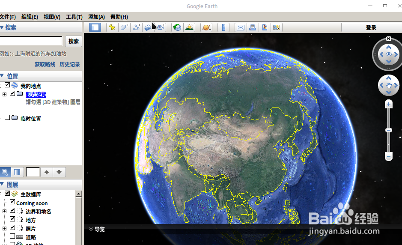Screen dimensions: 402x245
Task: Open the 工具(T) menu
Action: 74,17
